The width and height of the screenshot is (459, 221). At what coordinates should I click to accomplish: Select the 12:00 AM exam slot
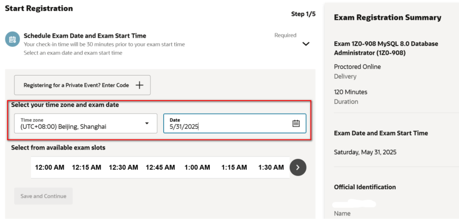(49, 168)
